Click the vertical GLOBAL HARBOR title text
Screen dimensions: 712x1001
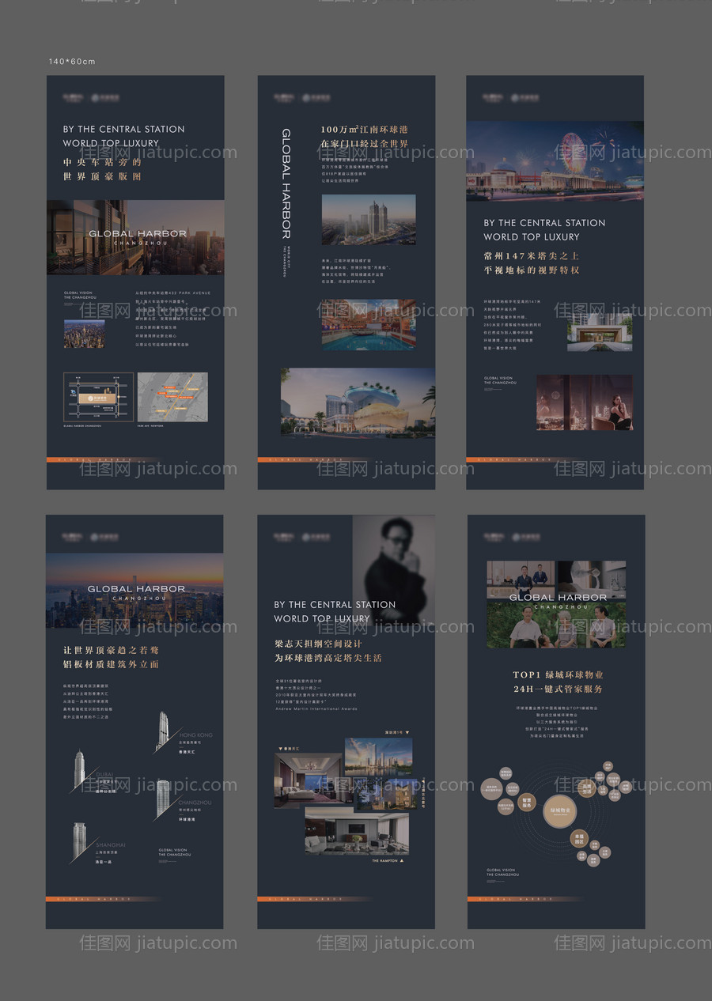click(x=286, y=183)
